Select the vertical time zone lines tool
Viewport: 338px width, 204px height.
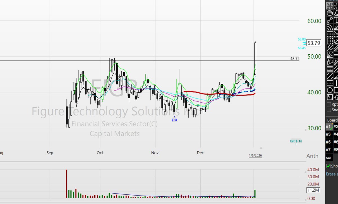[x=330, y=41]
